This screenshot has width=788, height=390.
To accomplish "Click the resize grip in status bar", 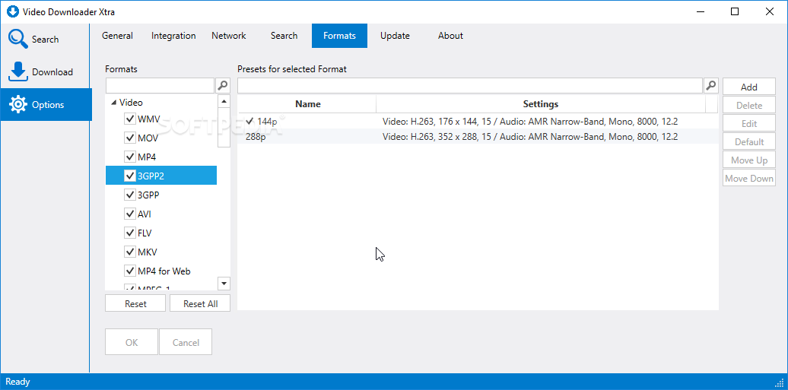I will tap(781, 383).
